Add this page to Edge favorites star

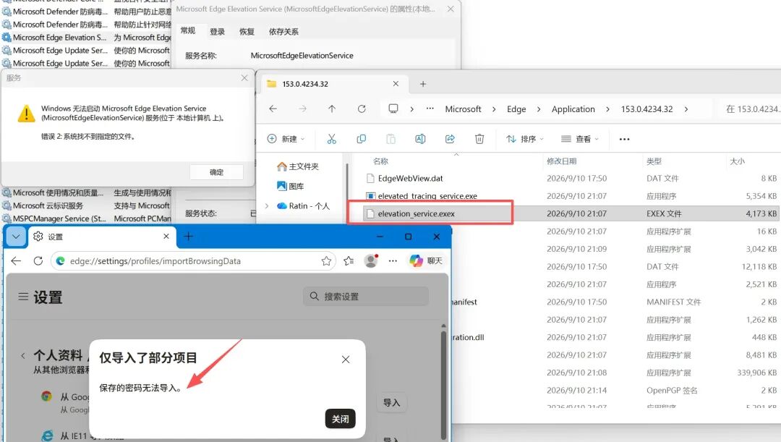[326, 260]
